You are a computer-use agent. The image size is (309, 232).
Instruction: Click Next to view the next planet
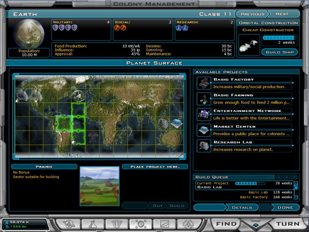tap(282, 14)
